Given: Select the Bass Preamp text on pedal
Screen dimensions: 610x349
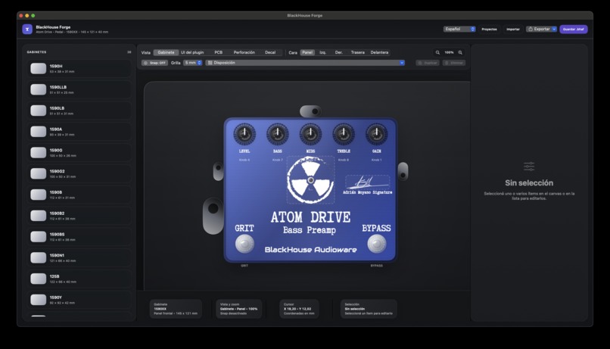Looking at the screenshot, I should click(310, 230).
